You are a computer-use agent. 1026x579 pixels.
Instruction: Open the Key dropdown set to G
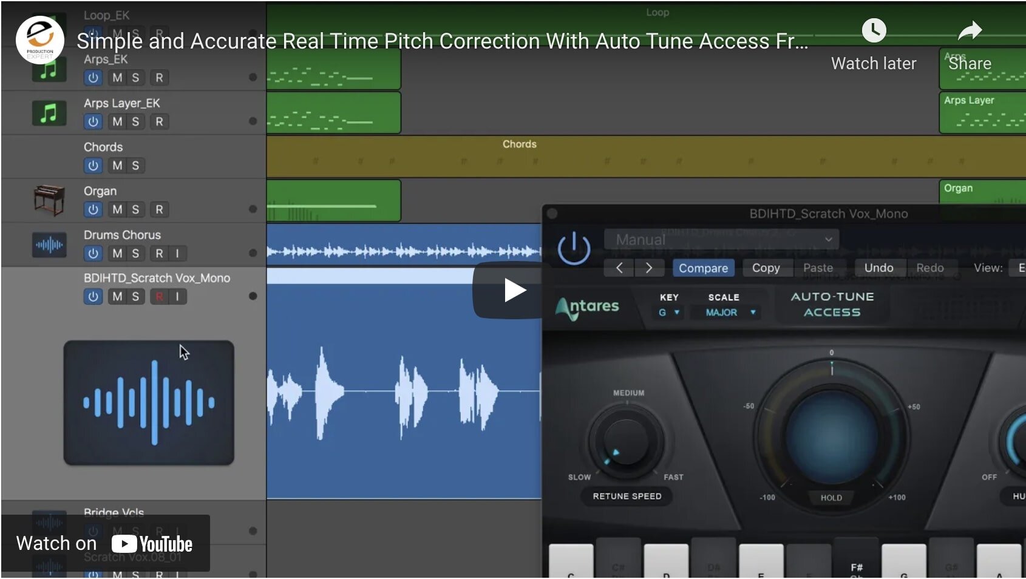669,313
